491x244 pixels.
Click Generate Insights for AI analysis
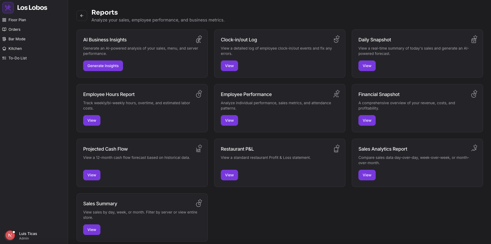[x=103, y=66]
